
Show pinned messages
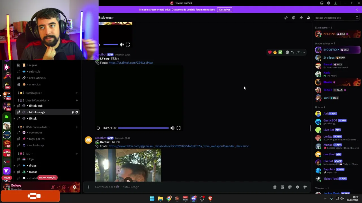301,17
